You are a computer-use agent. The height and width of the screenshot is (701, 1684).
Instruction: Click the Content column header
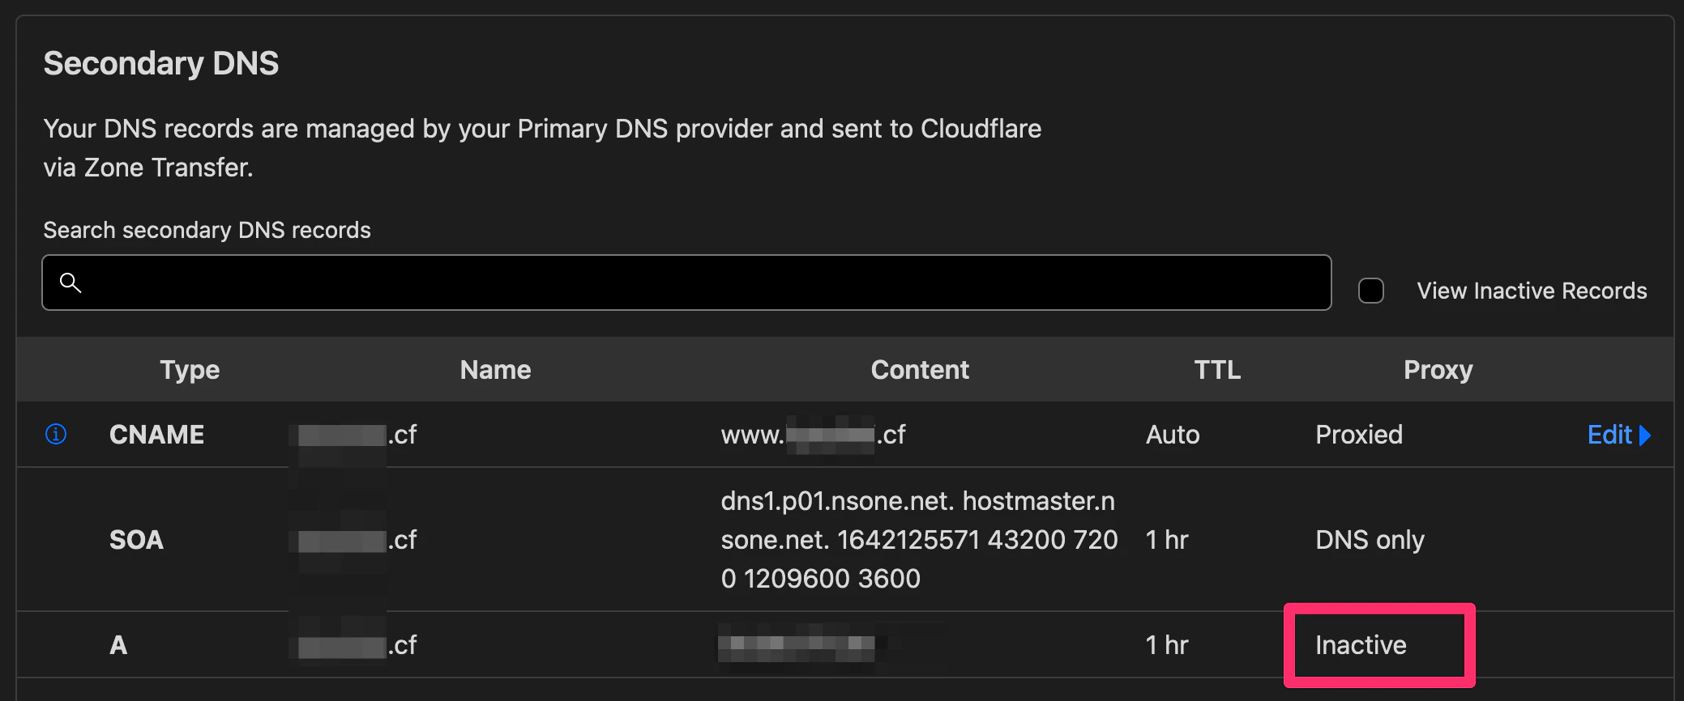(x=920, y=370)
